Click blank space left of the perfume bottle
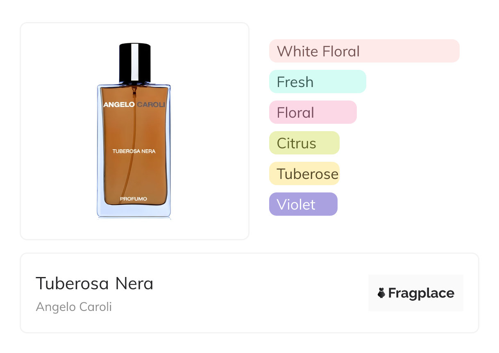The height and width of the screenshot is (353, 499). click(57, 131)
